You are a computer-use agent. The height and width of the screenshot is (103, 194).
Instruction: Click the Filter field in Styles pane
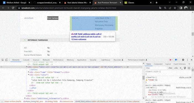tap(156, 68)
